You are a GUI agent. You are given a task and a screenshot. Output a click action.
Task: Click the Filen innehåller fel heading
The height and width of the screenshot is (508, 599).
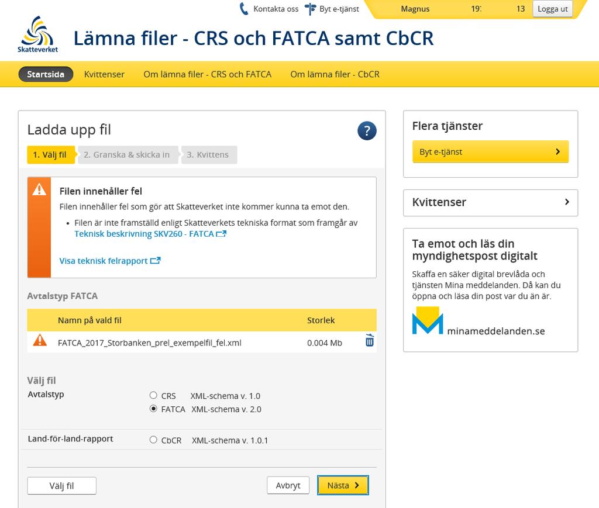pos(101,191)
